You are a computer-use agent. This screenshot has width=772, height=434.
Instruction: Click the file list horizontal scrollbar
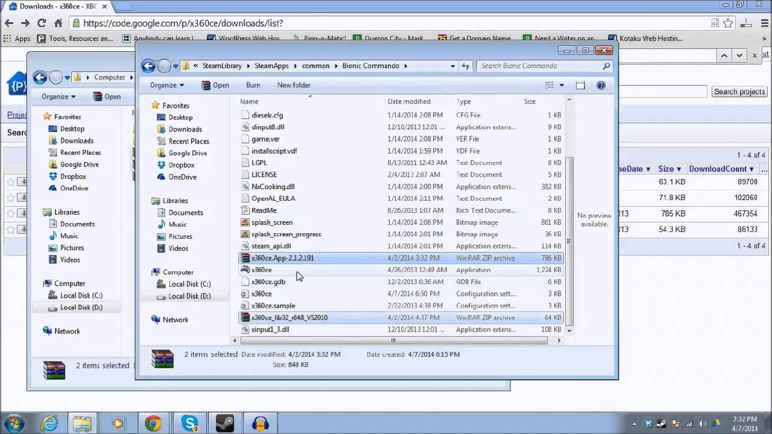click(393, 341)
